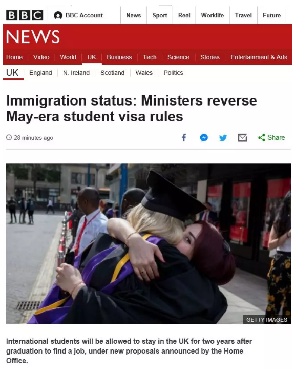Select the Travel link
The image size is (295, 372).
pos(243,15)
